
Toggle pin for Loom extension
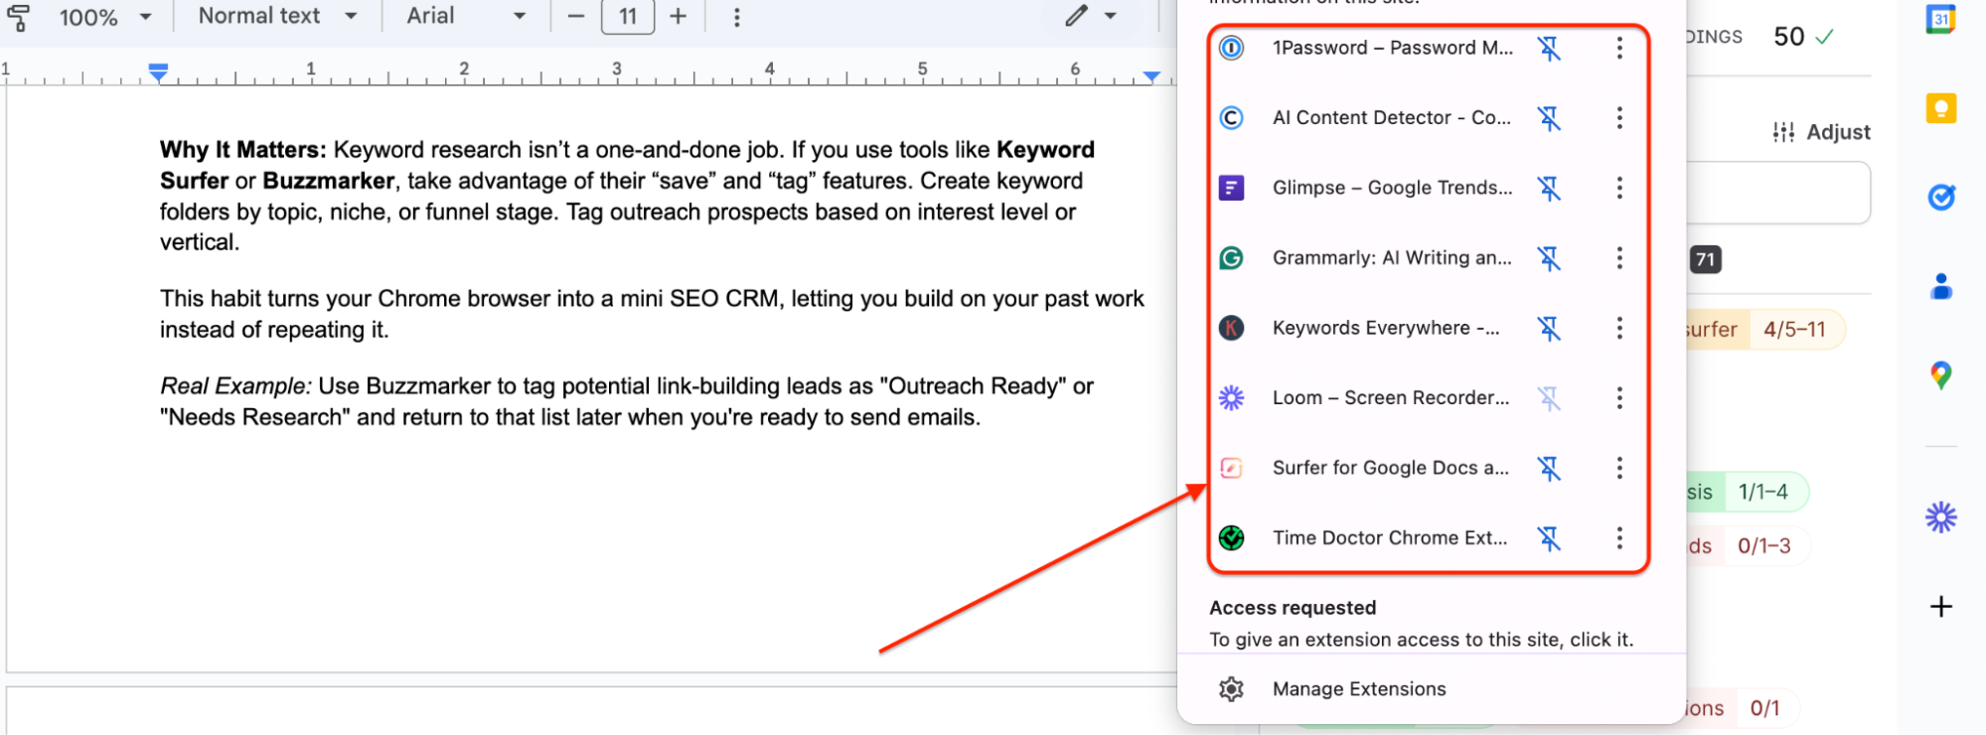pyautogui.click(x=1549, y=398)
